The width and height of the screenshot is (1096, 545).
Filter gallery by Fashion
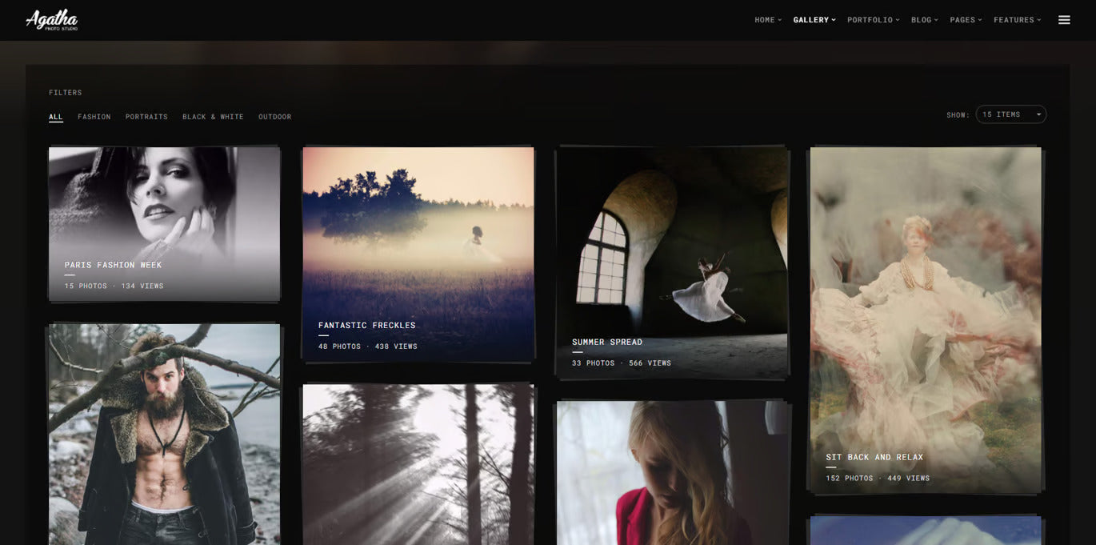tap(94, 117)
